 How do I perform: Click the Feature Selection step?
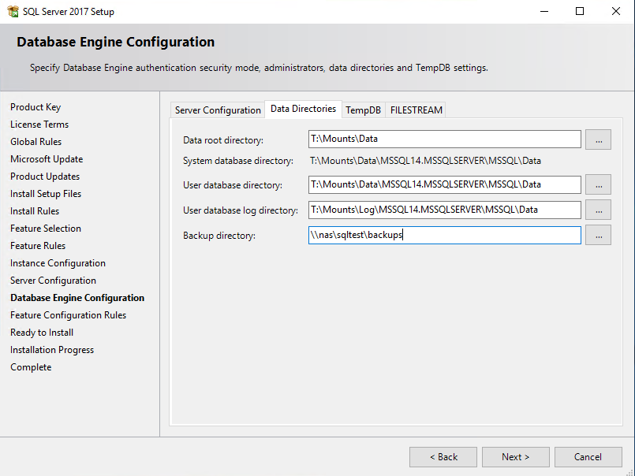pyautogui.click(x=46, y=229)
